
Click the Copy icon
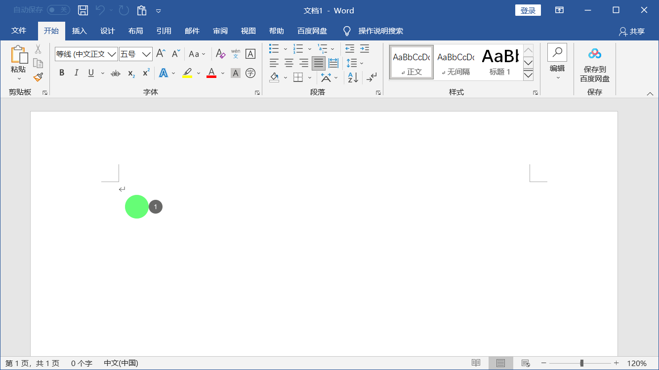[x=38, y=63]
